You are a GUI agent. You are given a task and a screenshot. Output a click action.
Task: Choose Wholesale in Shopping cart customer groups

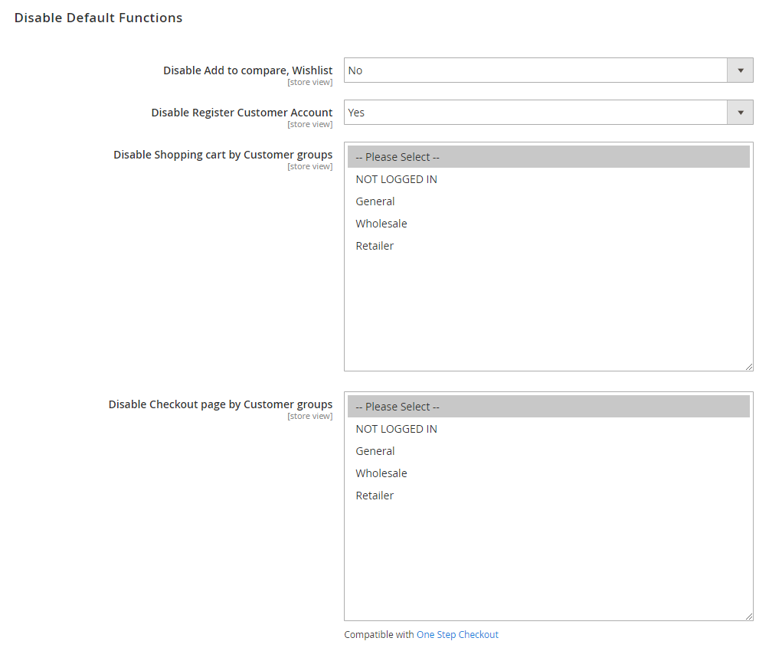click(x=381, y=224)
